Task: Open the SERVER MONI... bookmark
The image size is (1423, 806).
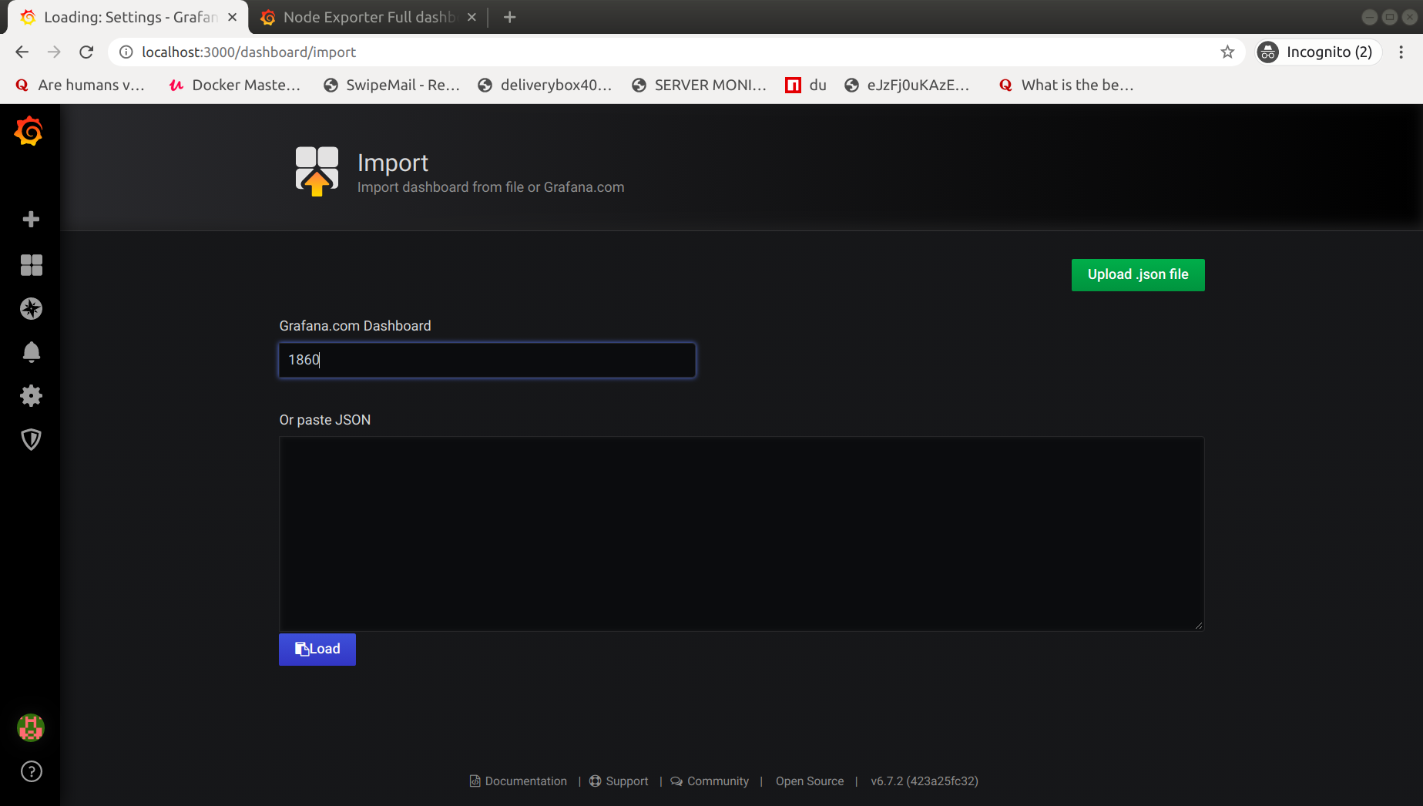Action: 700,85
